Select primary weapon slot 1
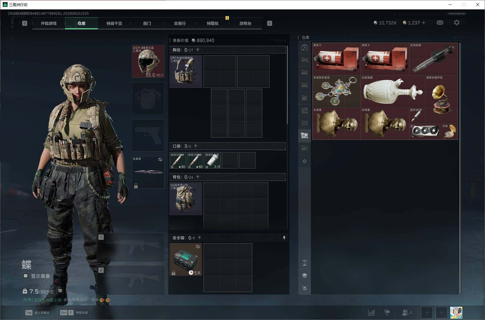This screenshot has width=485, height=320. point(130,247)
